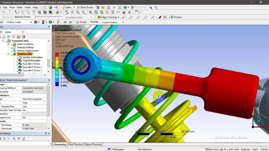Toggle the Display Time checkbox
The width and height of the screenshot is (269, 151).
point(1,107)
